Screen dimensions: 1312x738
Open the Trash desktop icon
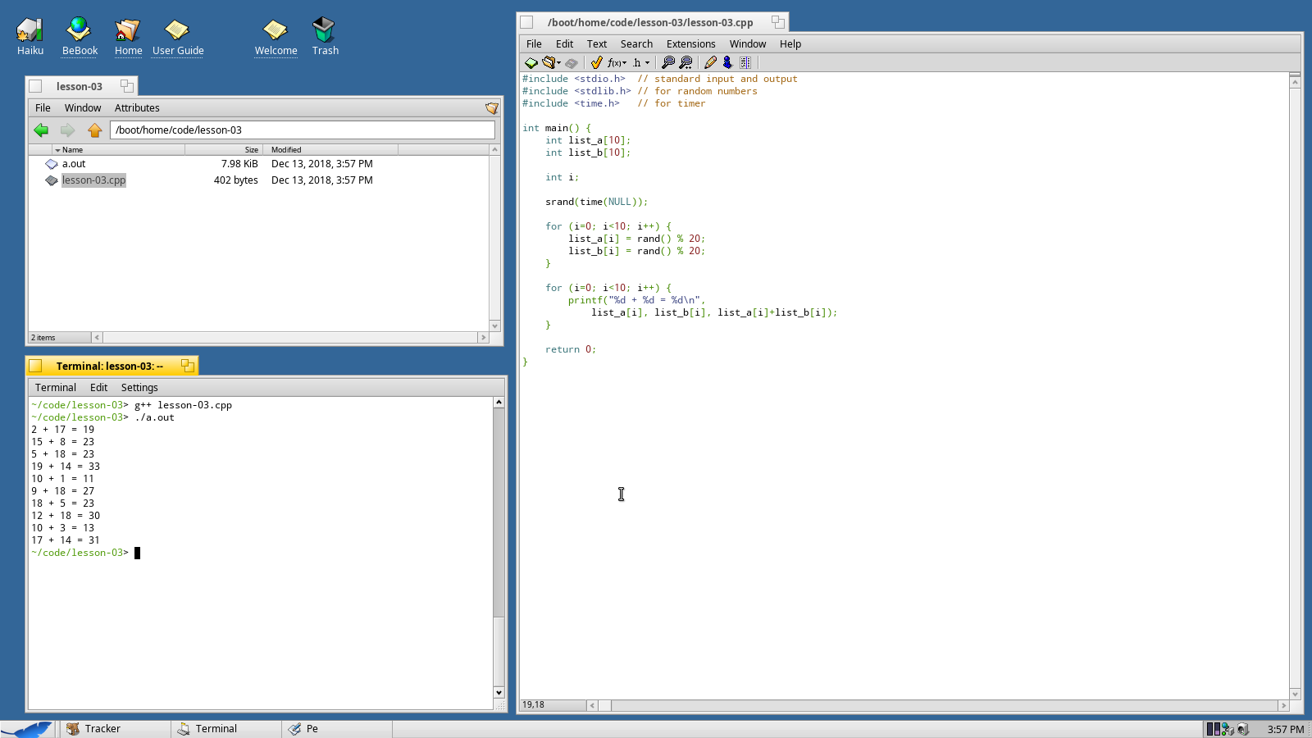325,37
